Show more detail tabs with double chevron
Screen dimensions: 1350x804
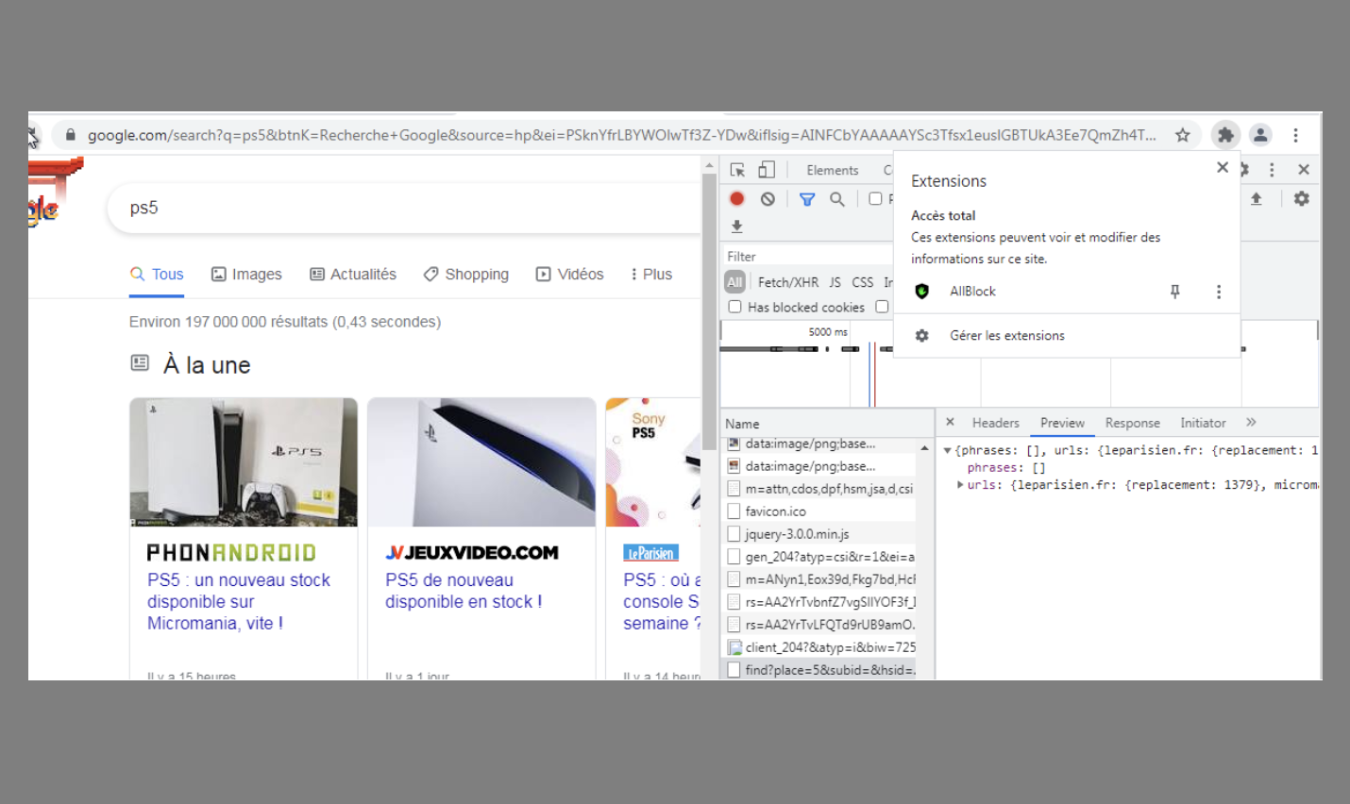pos(1251,423)
